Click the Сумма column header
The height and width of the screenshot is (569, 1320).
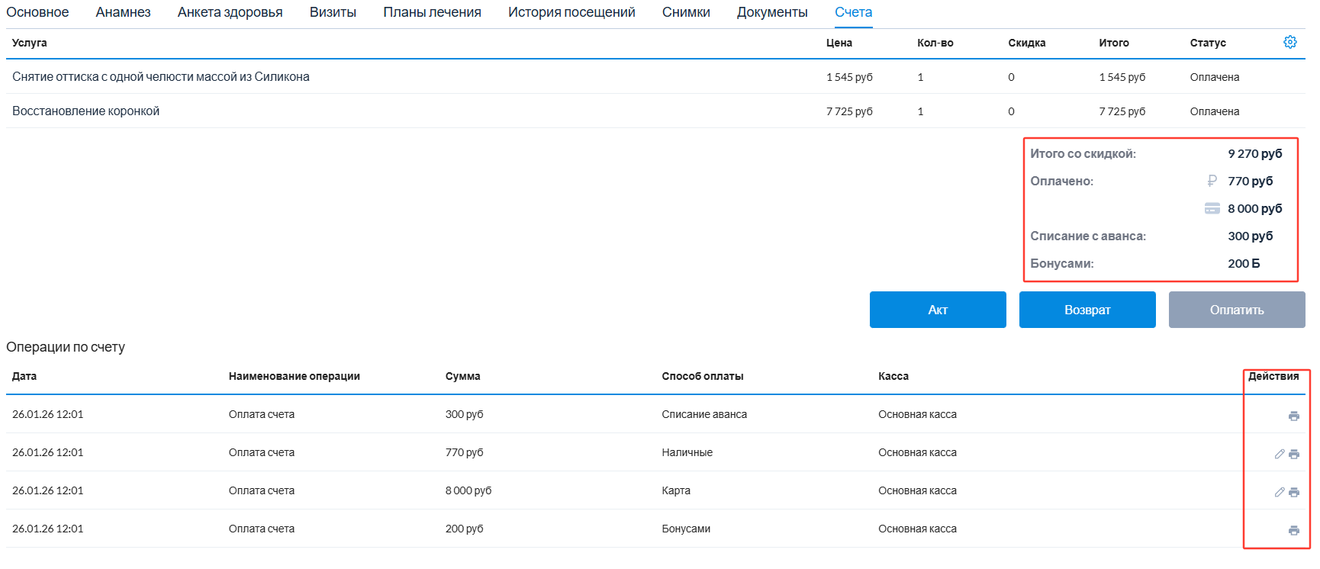pos(463,376)
